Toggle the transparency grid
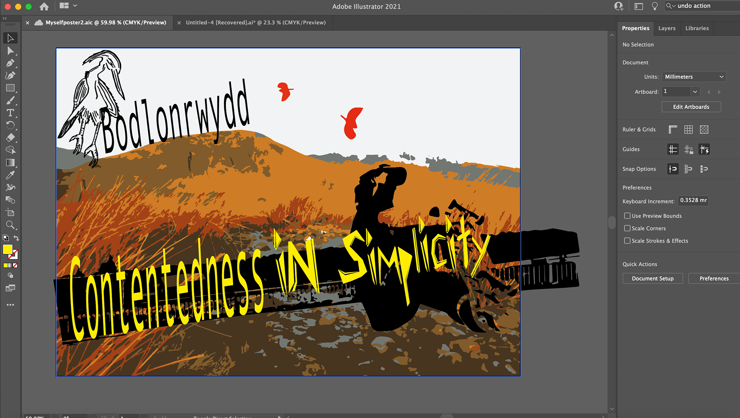This screenshot has width=740, height=418. tap(704, 129)
